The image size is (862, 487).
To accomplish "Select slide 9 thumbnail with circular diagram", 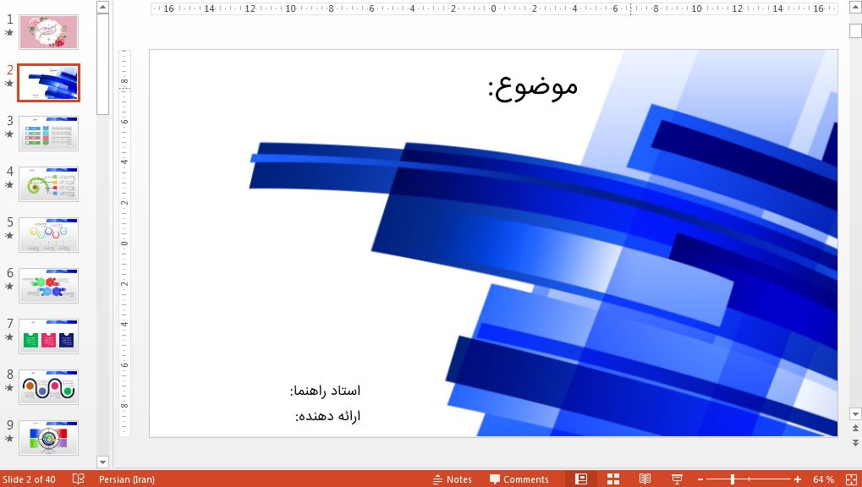I will click(x=48, y=437).
